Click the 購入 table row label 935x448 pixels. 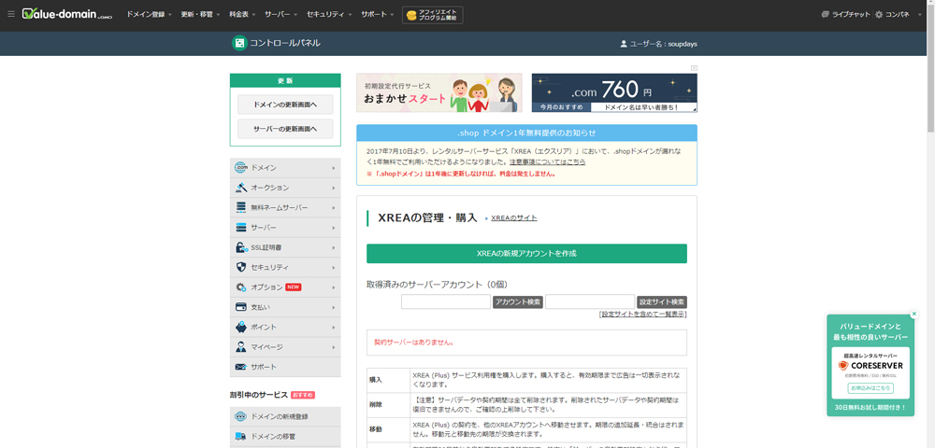(376, 380)
